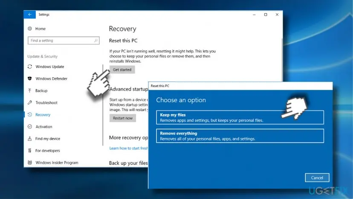The width and height of the screenshot is (353, 199).
Task: Choose the Keep my files option
Action: pos(240,117)
